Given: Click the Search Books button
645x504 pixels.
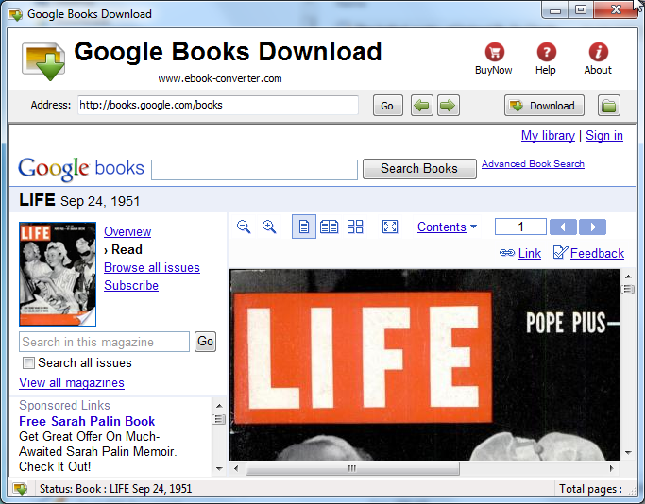Looking at the screenshot, I should [x=419, y=169].
